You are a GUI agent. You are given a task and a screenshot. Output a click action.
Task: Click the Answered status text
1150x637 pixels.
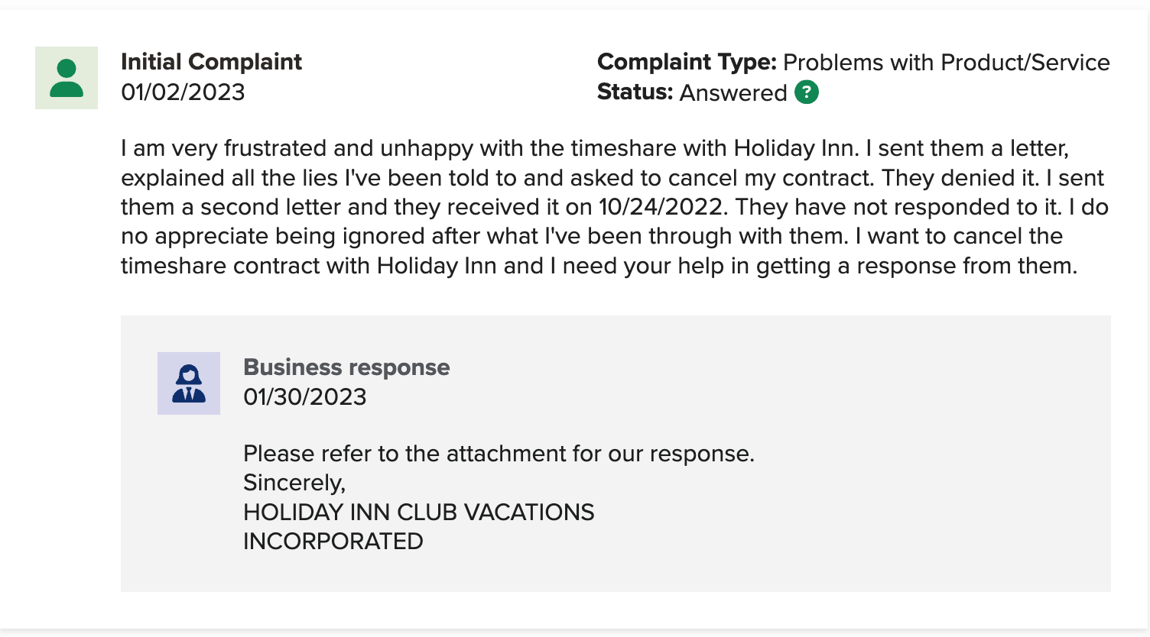coord(733,92)
